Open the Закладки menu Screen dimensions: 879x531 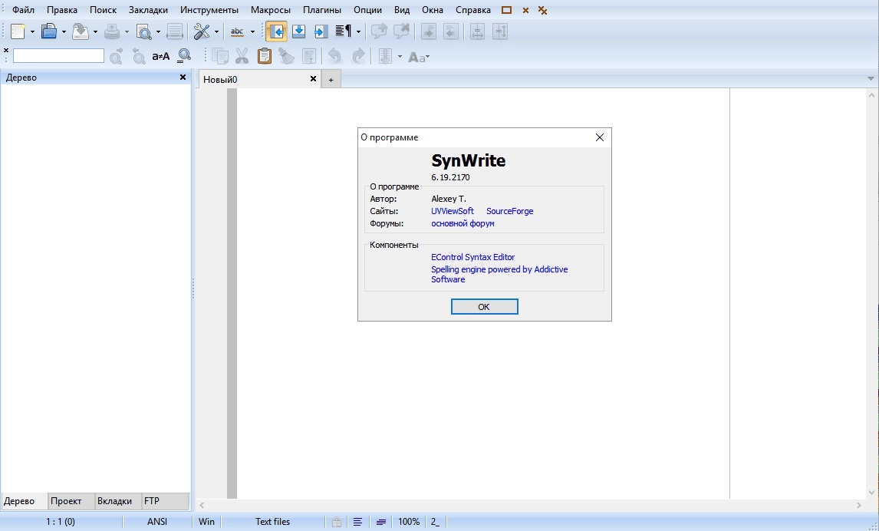(x=148, y=10)
